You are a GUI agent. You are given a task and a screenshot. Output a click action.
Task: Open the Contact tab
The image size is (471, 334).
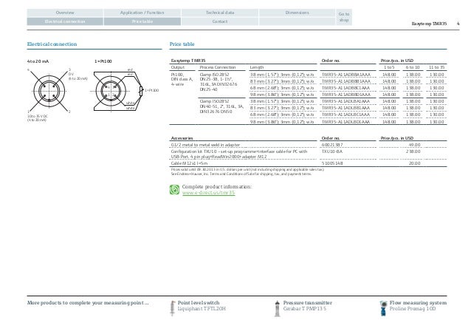219,21
